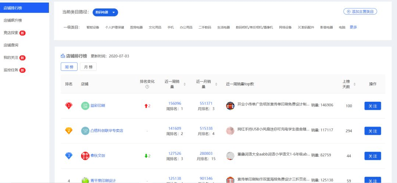
Task: Select the 厨房电器 category
Action: point(136,27)
